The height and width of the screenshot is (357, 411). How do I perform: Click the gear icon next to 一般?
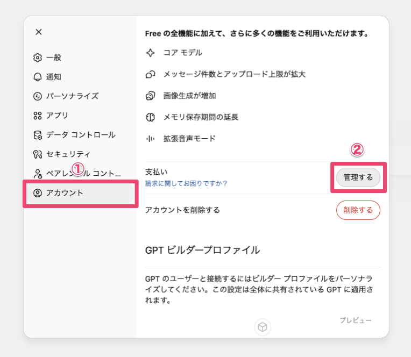click(x=38, y=58)
